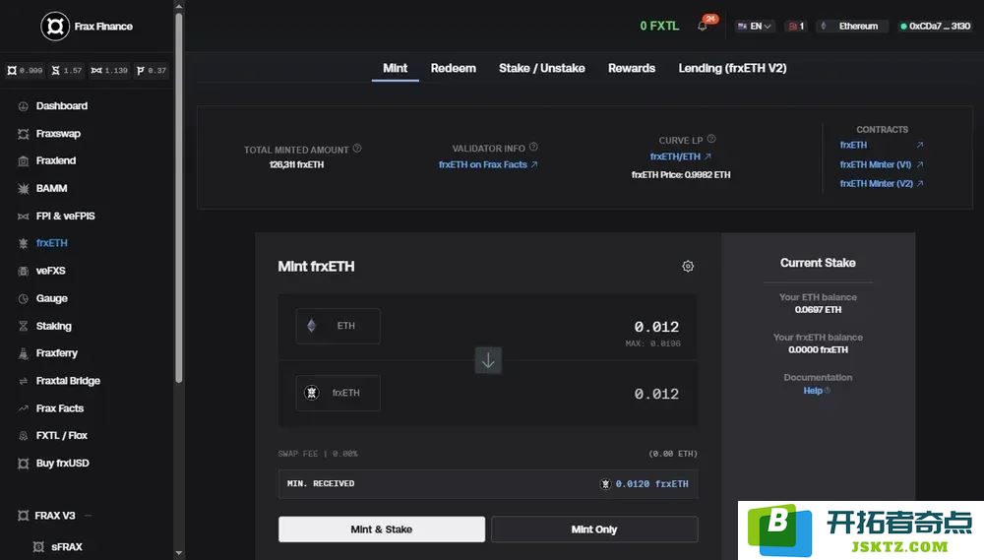The height and width of the screenshot is (560, 984).
Task: Click the Gauge sidebar icon
Action: 24,298
